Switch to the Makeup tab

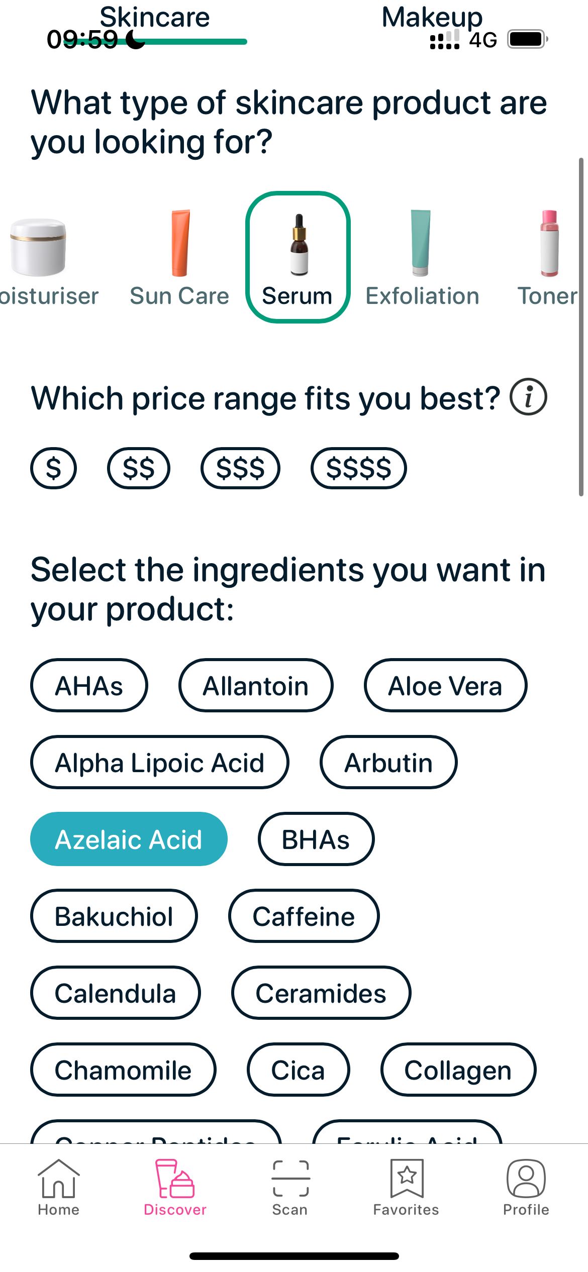pyautogui.click(x=432, y=18)
